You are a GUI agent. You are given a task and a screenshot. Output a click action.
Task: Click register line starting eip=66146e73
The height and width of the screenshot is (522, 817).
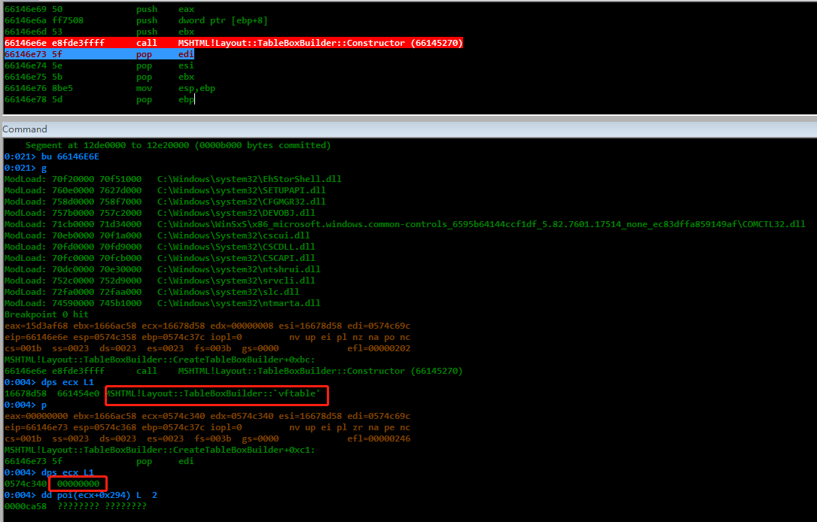click(x=207, y=427)
